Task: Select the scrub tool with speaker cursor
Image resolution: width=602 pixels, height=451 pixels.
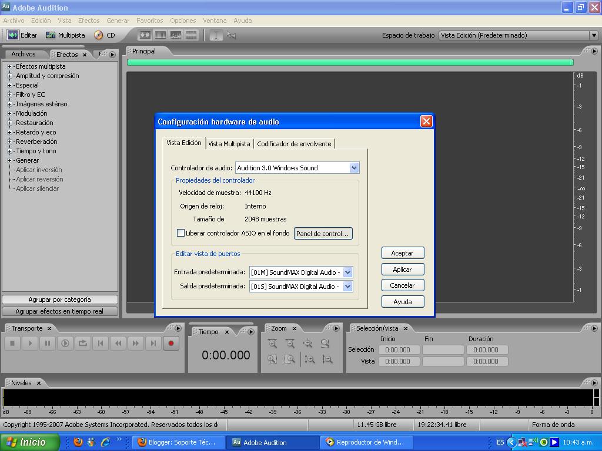Action: point(231,35)
